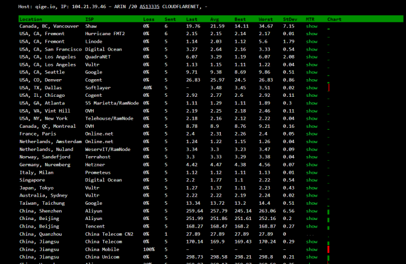Show MTR for Fremont Linode row
The height and width of the screenshot is (264, 406).
312,42
